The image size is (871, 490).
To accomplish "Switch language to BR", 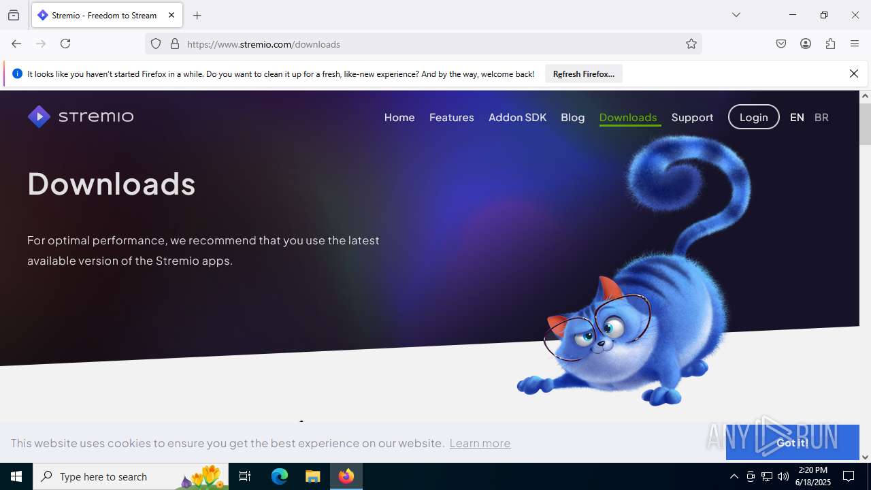I will pyautogui.click(x=821, y=117).
